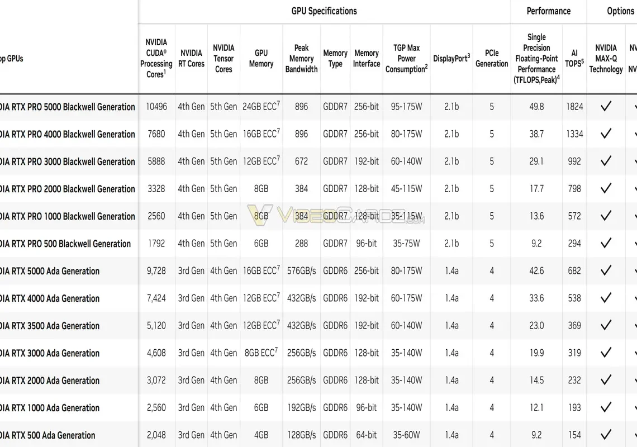
Task: Click the 154 AI TOPS value
Action: coord(574,435)
